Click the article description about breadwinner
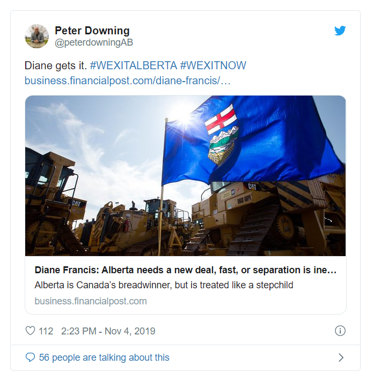This screenshot has width=373, height=379. pyautogui.click(x=164, y=285)
